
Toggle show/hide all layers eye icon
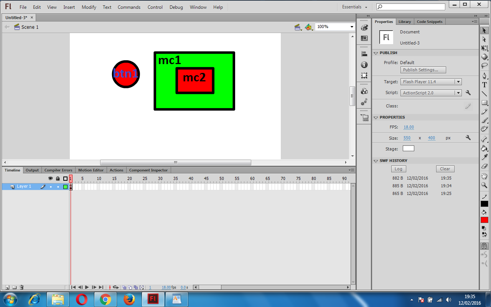[50, 178]
